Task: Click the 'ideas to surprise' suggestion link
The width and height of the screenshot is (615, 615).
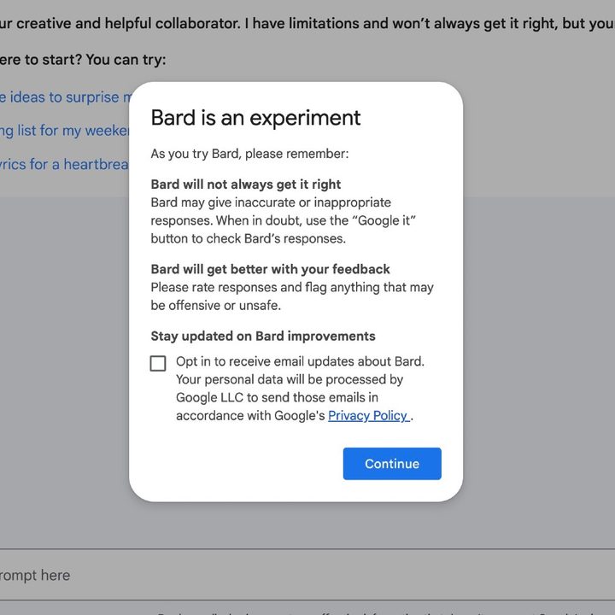Action: pos(65,97)
